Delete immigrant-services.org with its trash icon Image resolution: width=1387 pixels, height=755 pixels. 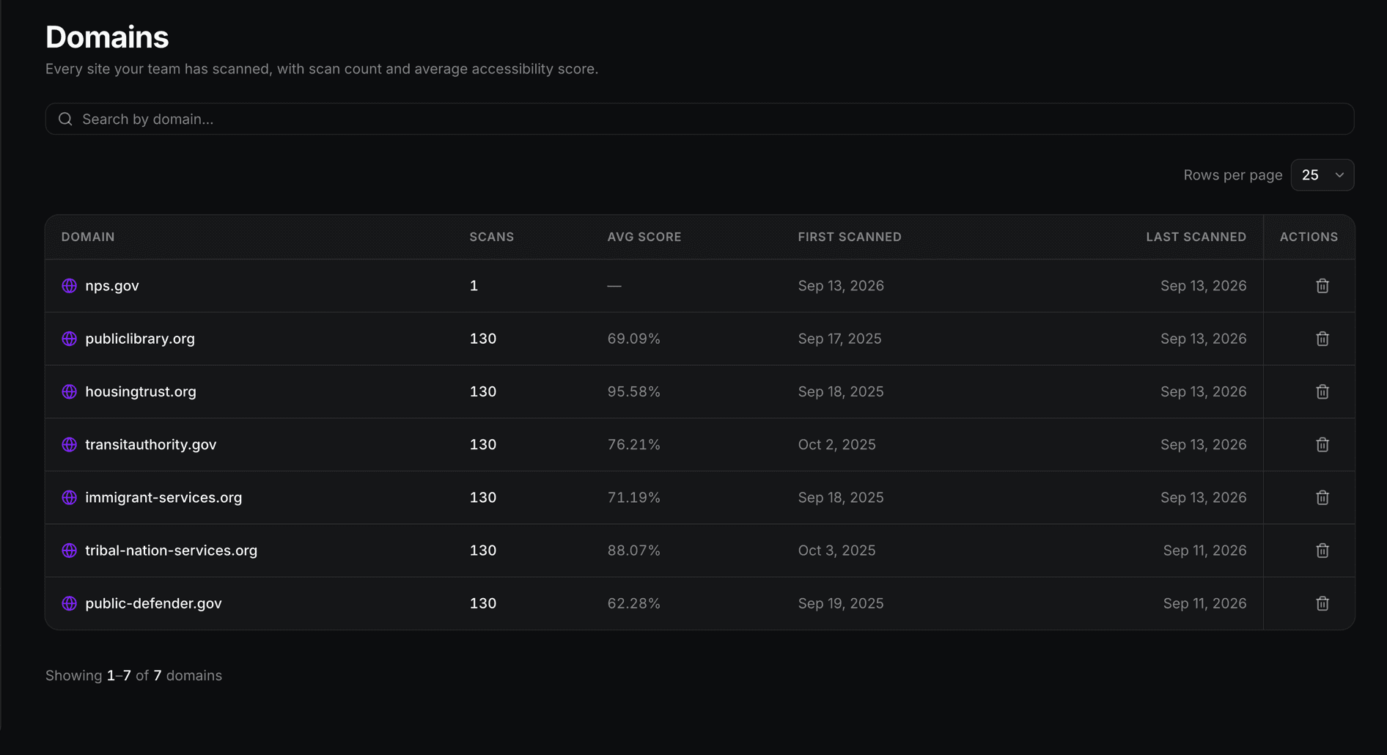click(x=1322, y=497)
